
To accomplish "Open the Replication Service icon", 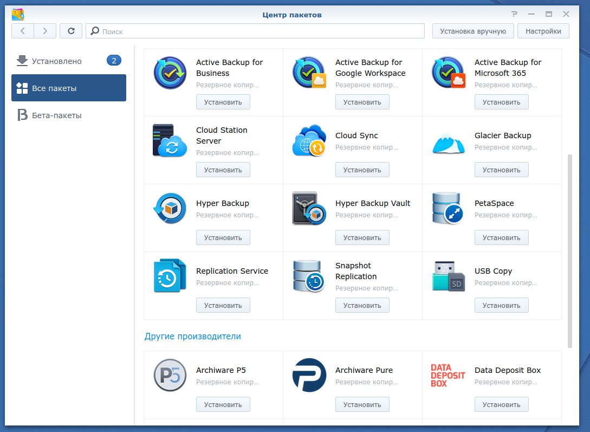I will [170, 276].
